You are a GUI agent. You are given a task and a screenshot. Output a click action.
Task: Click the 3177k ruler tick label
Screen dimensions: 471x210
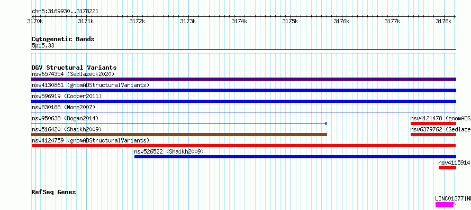pos(393,22)
